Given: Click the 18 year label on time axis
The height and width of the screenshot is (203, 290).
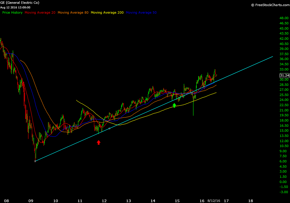Looking at the screenshot, I should tap(251, 200).
